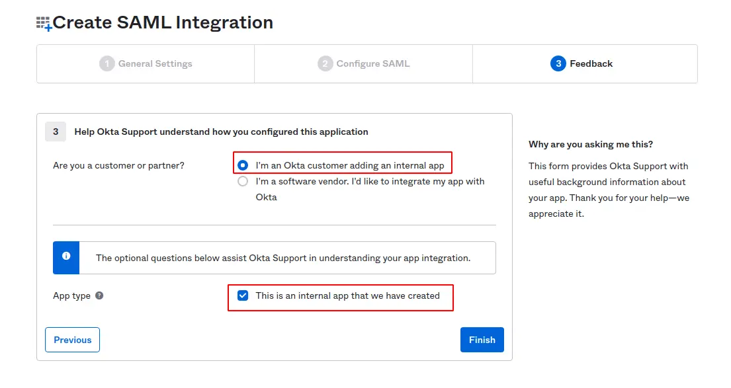Click the blue step 3 number circle
The height and width of the screenshot is (388, 731).
click(558, 63)
